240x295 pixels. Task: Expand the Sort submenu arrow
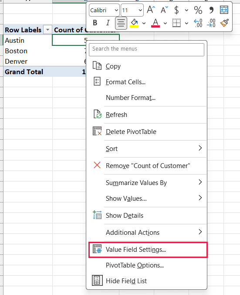pos(200,148)
